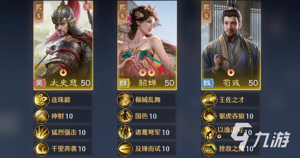Click the 吴 faction badge on 太史慈

tap(40, 83)
